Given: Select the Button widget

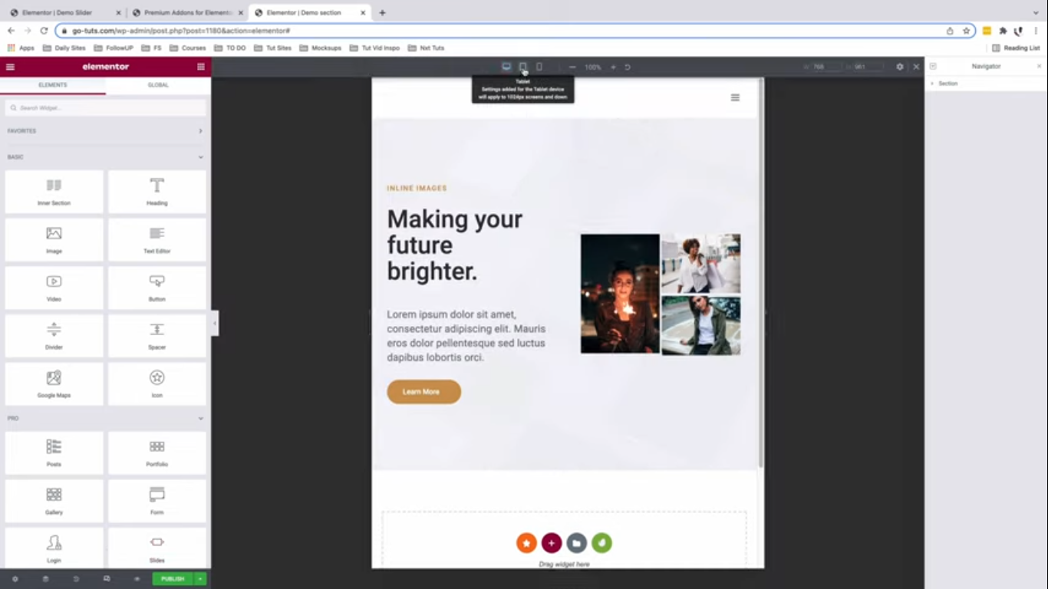Looking at the screenshot, I should click(157, 288).
